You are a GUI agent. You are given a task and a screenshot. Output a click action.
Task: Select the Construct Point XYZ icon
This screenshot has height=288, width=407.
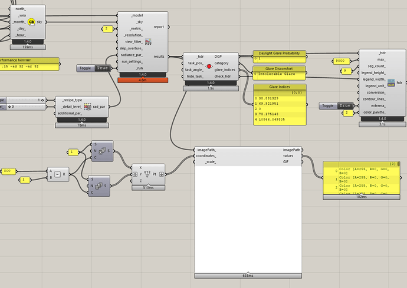(147, 174)
